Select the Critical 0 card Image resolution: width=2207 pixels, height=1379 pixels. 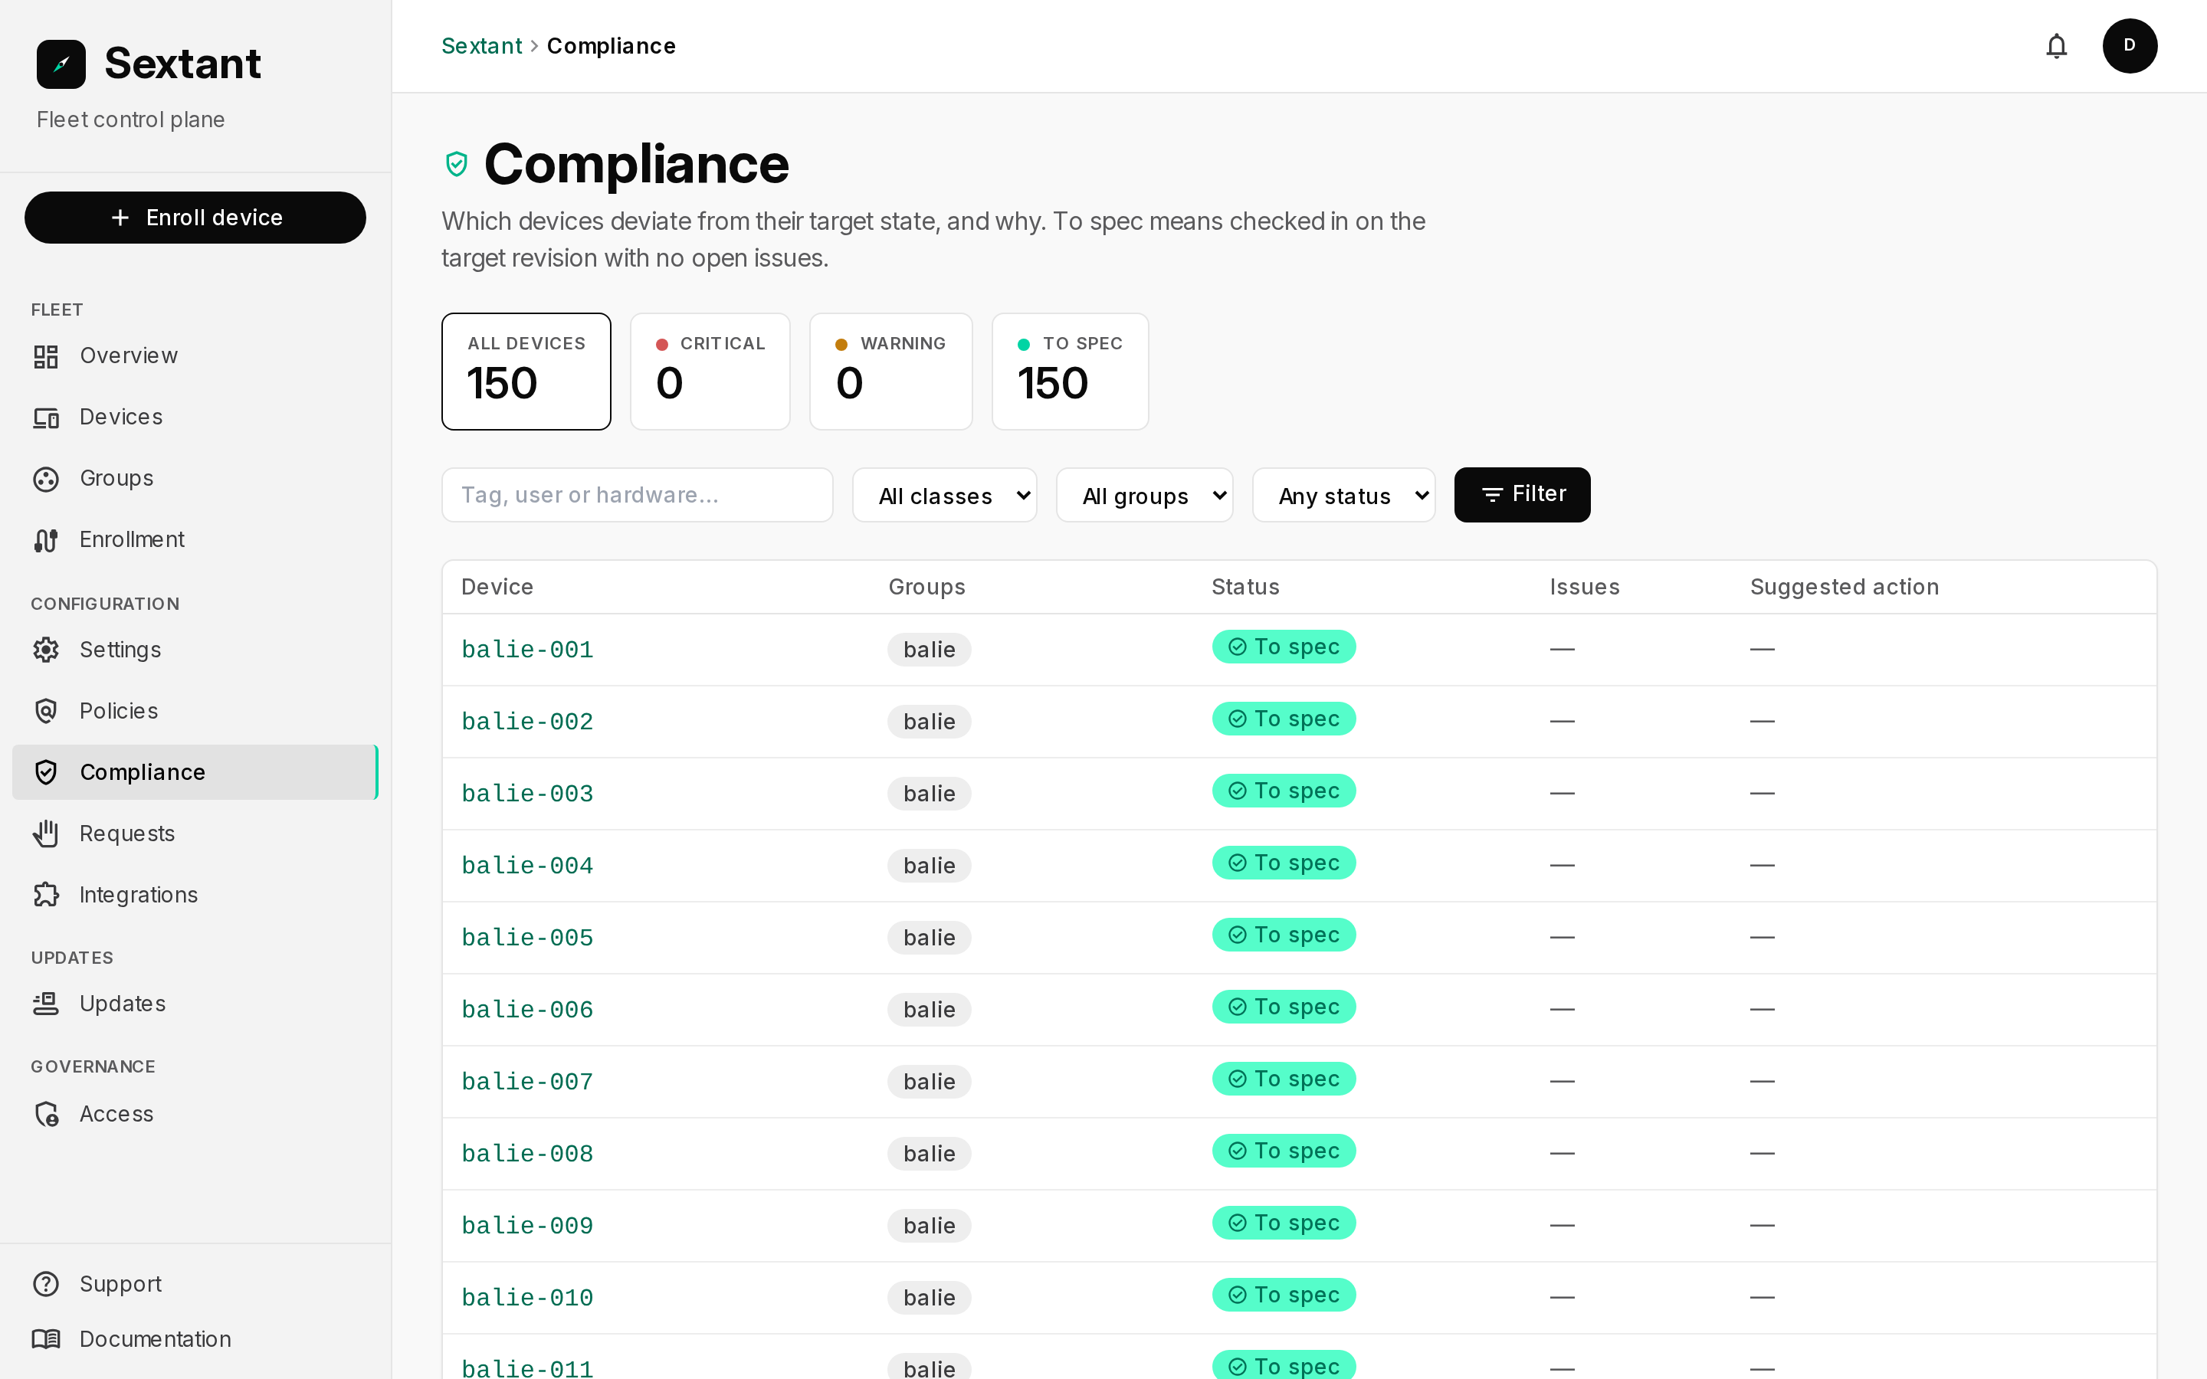click(710, 372)
